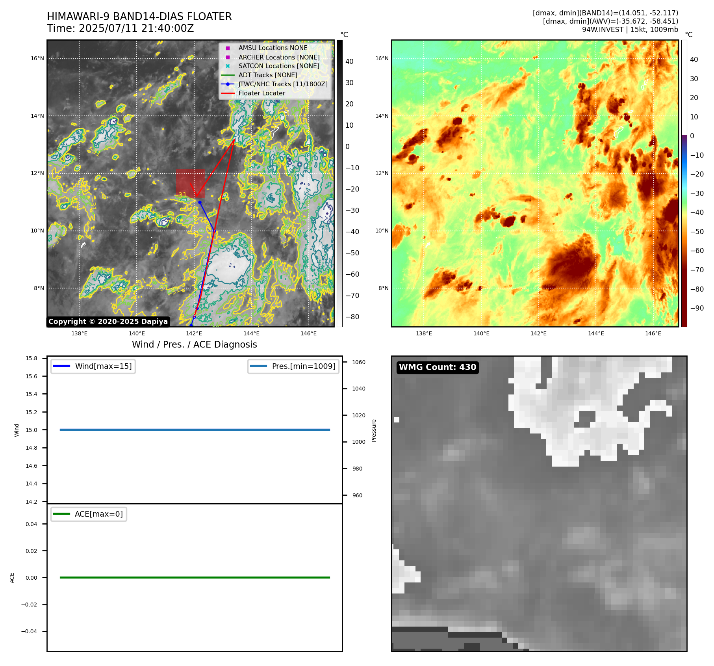Click the 'WMG Count: 430' label
The image size is (714, 666).
(438, 367)
